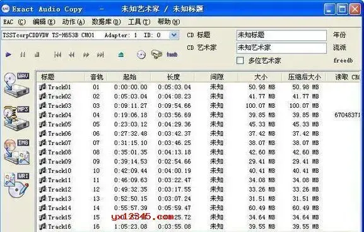Viewport: 364px width, 232px height.
Task: Click the freedb query icon with CDs
Action: click(x=156, y=54)
